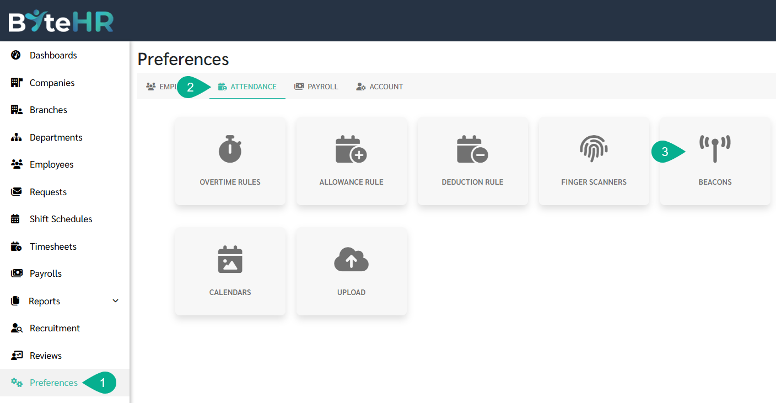Click the Account tab user-gear icon
Screen dimensions: 776x403
point(361,87)
